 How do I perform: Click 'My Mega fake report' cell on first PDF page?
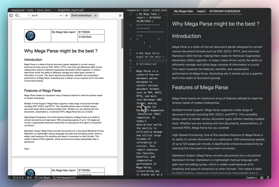tap(64, 36)
